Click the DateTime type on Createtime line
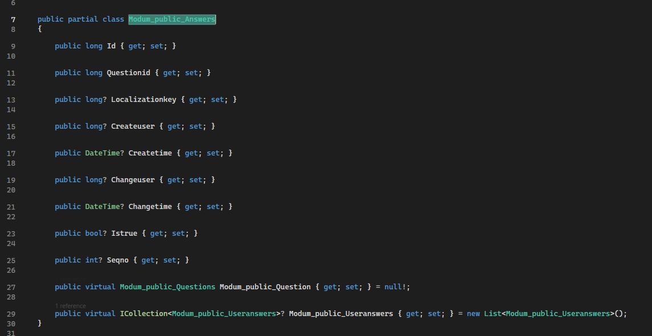The height and width of the screenshot is (336, 652). pyautogui.click(x=102, y=153)
